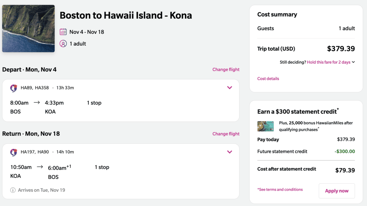Click the Boston to Hawaii Island - Kona heading
This screenshot has width=367, height=206.
point(126,15)
